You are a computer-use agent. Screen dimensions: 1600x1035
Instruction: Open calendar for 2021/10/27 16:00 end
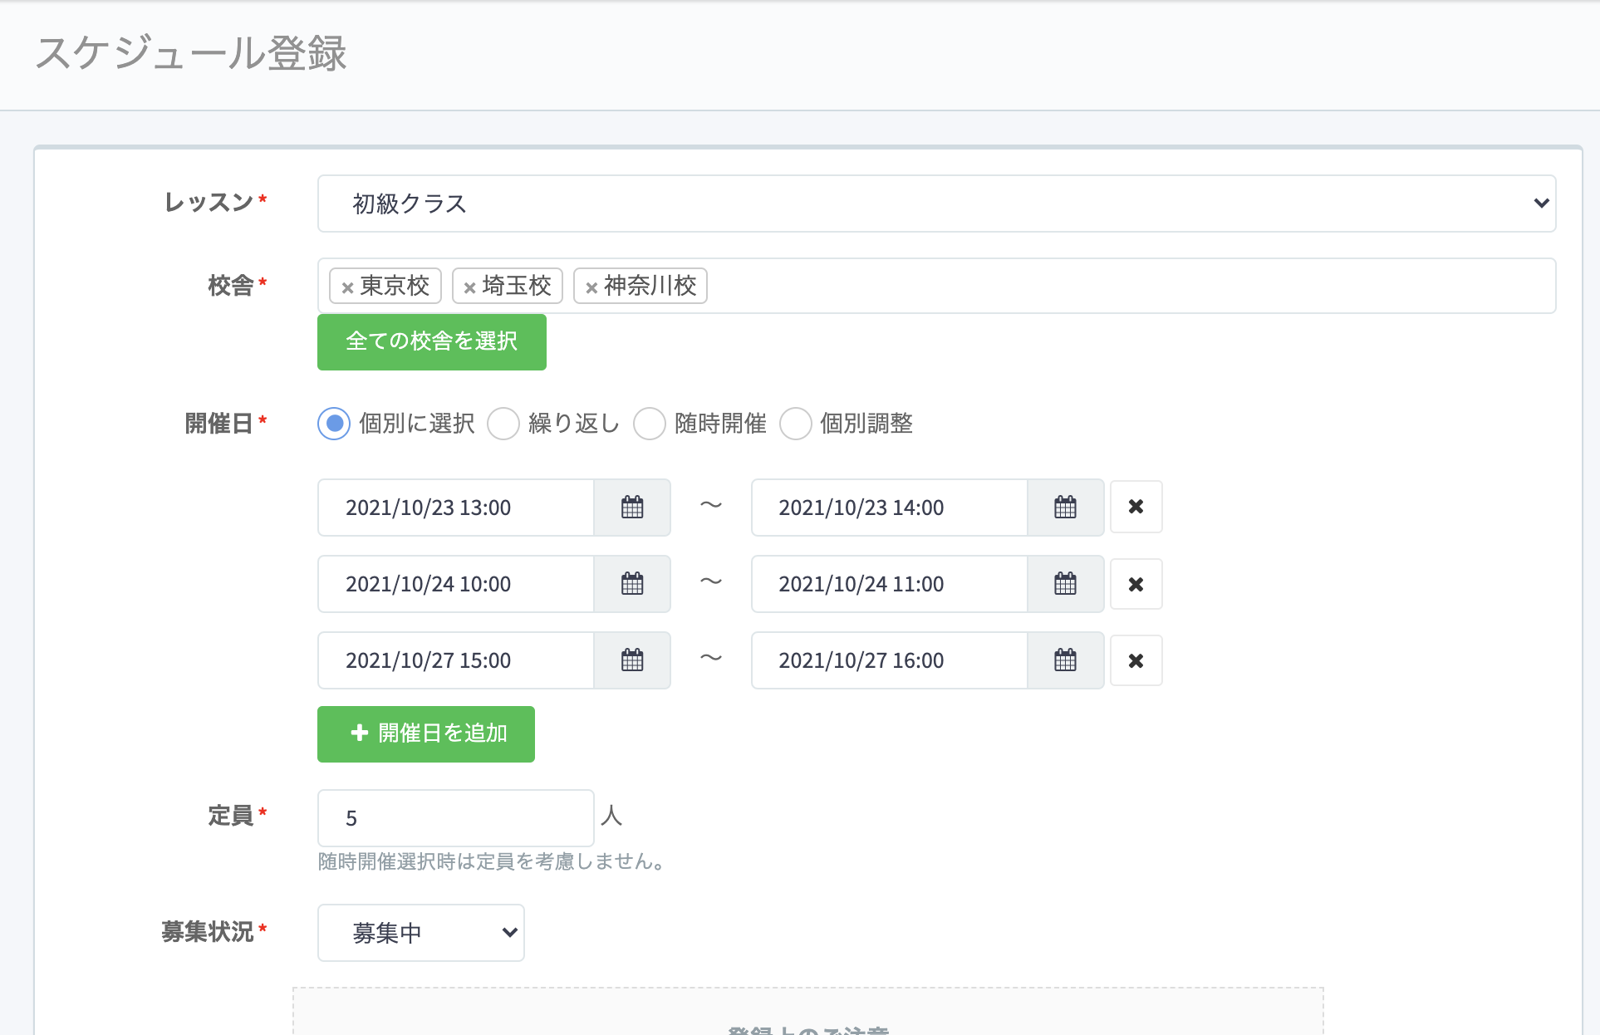(1065, 660)
